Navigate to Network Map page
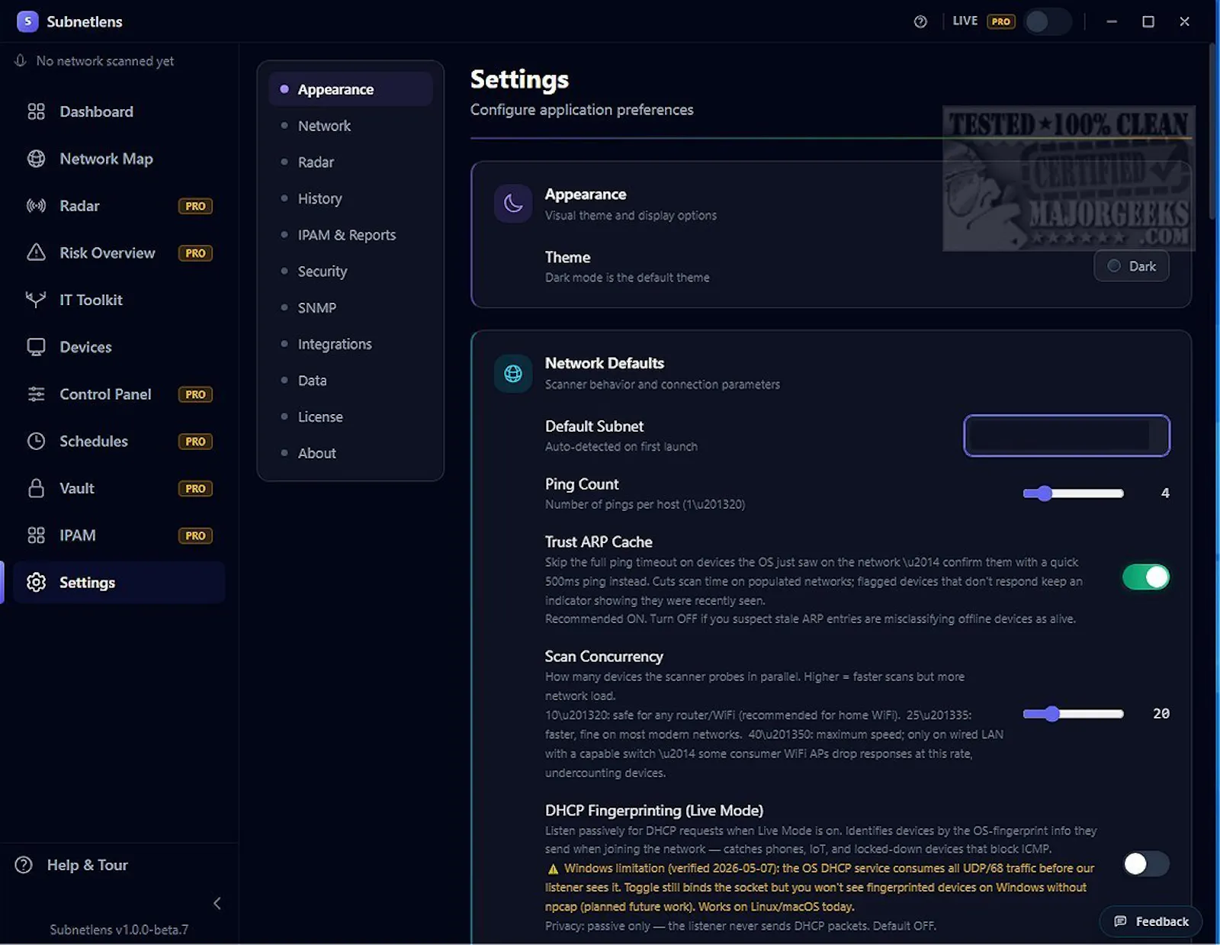The height and width of the screenshot is (945, 1220). [x=120, y=159]
